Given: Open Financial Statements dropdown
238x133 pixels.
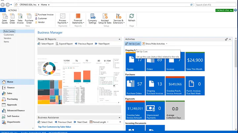Looking at the screenshot, I should [78, 18].
